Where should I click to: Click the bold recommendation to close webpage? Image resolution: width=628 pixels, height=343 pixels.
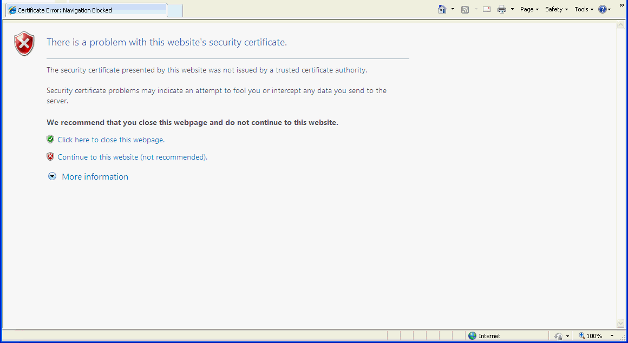pos(192,122)
